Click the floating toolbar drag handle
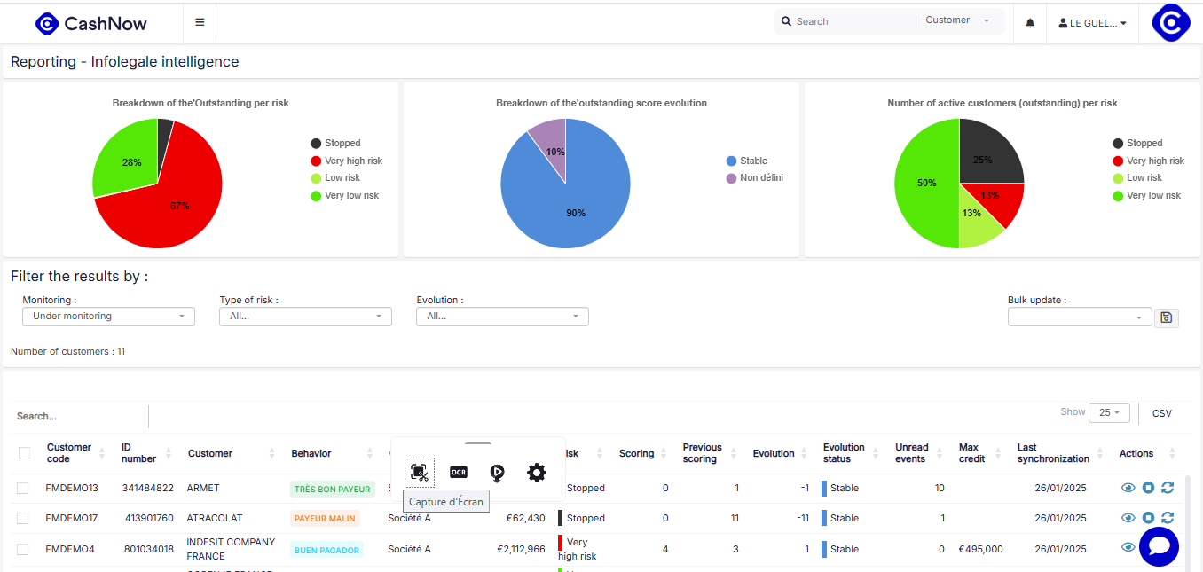Image resolution: width=1203 pixels, height=572 pixels. [477, 443]
